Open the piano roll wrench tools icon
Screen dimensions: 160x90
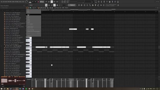[x=29, y=8]
